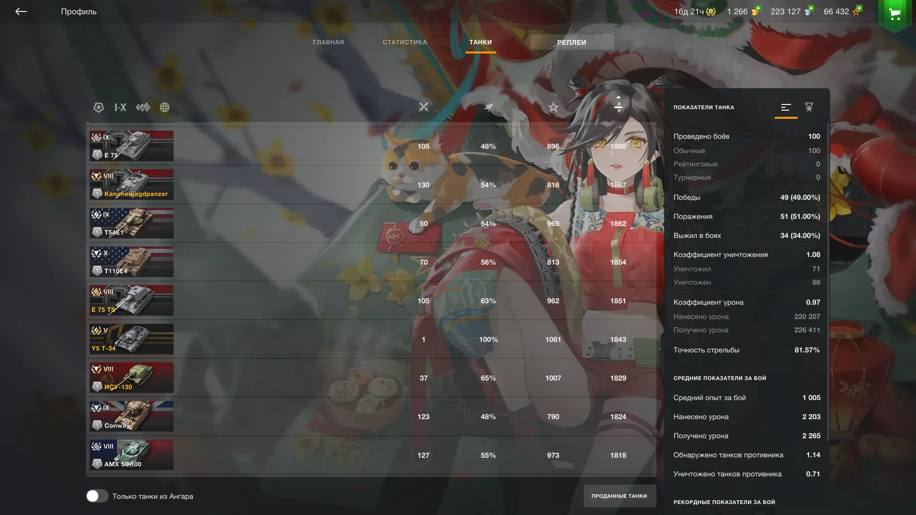Select the T110E4 tank thumbnail
The width and height of the screenshot is (916, 515).
(x=132, y=262)
